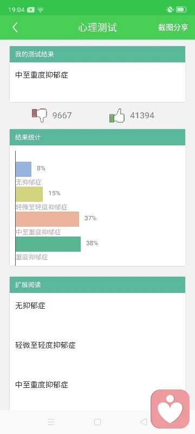Tap the 41394 like count
This screenshot has width=195, height=434.
[x=142, y=116]
